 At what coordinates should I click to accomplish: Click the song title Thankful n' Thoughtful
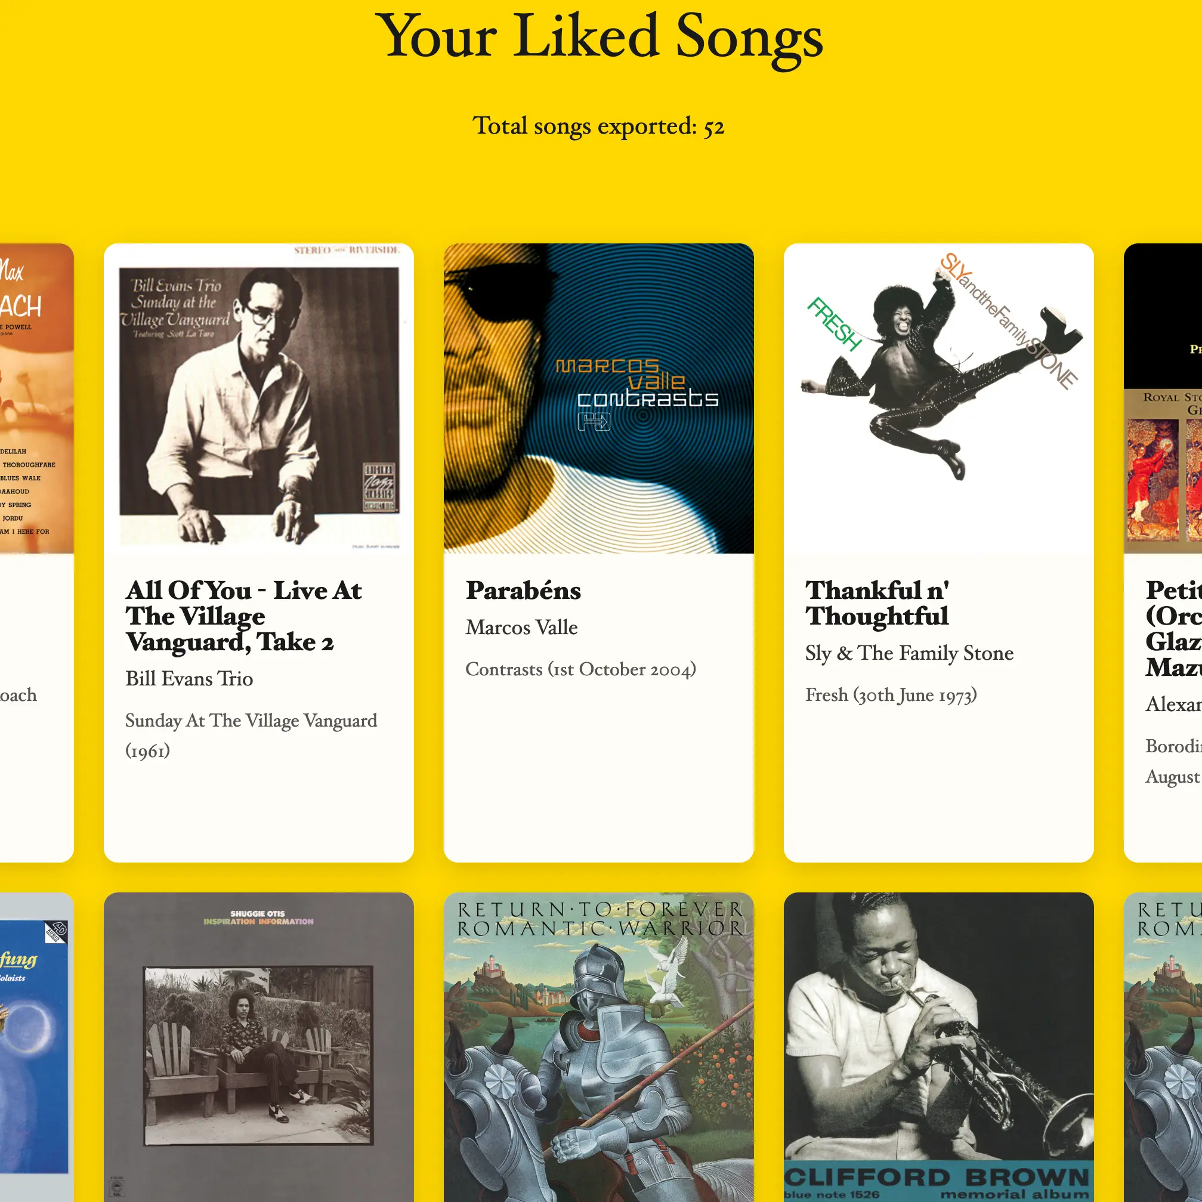coord(877,603)
